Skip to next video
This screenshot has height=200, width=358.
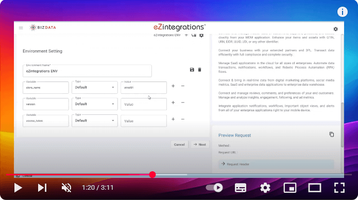coord(42,188)
